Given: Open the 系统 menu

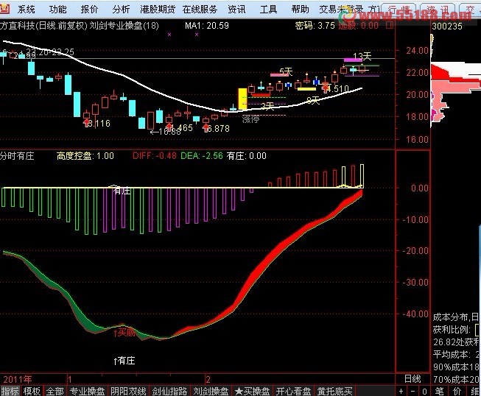Looking at the screenshot, I should tap(26, 10).
